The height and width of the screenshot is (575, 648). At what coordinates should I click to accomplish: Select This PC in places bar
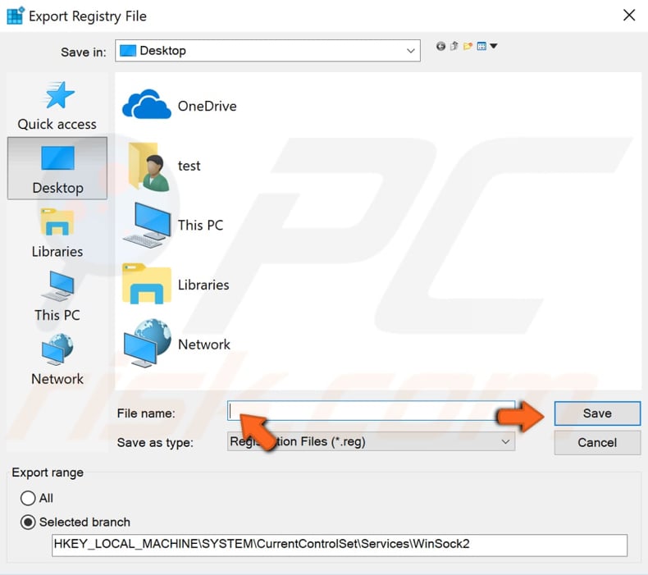57,297
